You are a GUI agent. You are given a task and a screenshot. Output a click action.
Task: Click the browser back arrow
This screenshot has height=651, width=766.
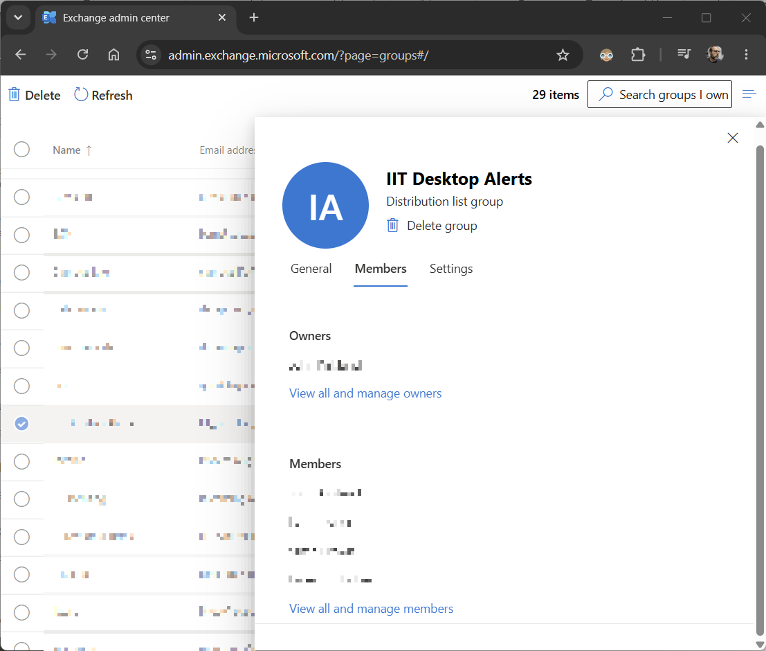tap(21, 55)
